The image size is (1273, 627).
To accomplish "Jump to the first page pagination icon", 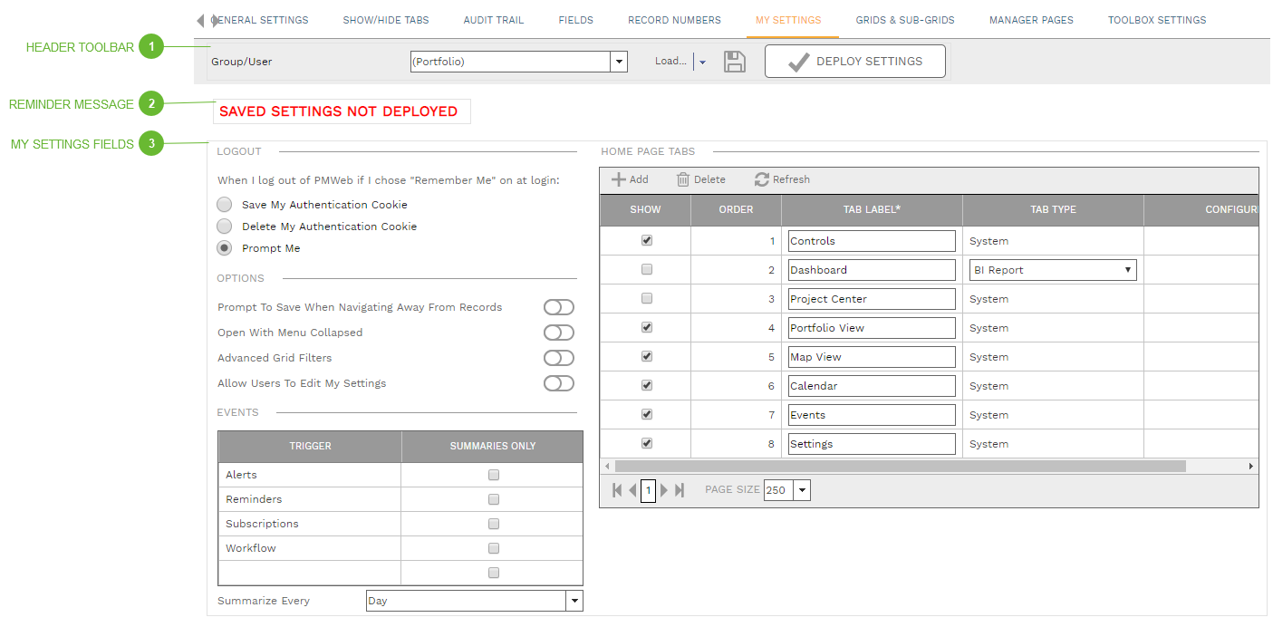I will click(617, 489).
